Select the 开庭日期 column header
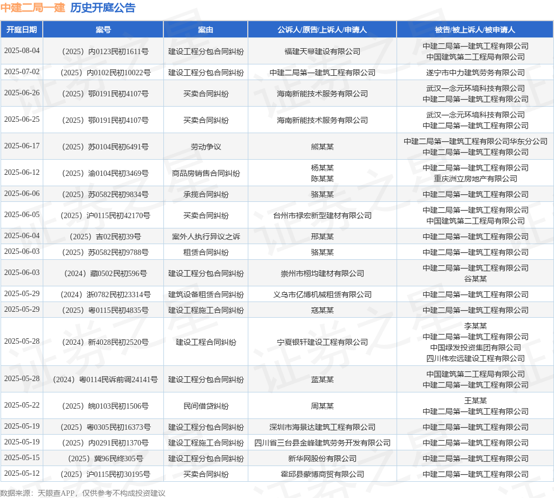The image size is (554, 498). [x=22, y=30]
